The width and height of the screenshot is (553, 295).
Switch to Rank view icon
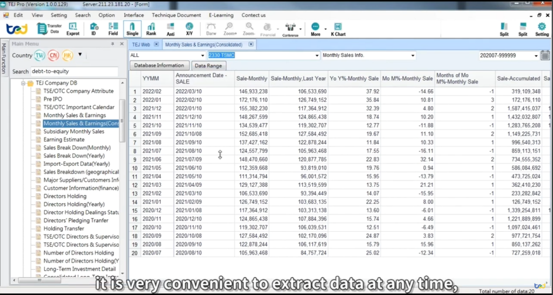click(x=151, y=29)
